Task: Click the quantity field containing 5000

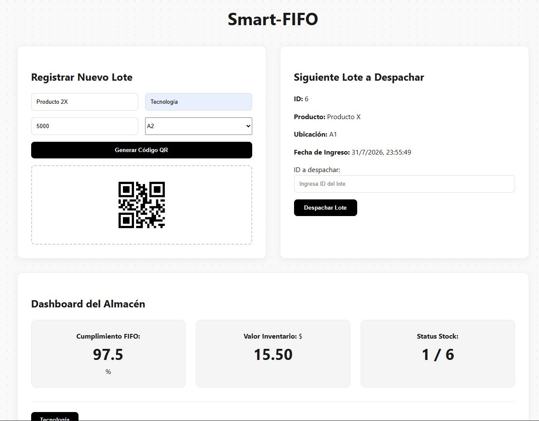Action: 84,126
